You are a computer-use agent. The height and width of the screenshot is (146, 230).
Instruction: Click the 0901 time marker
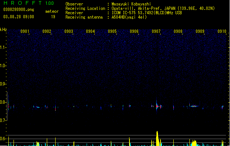25,31
